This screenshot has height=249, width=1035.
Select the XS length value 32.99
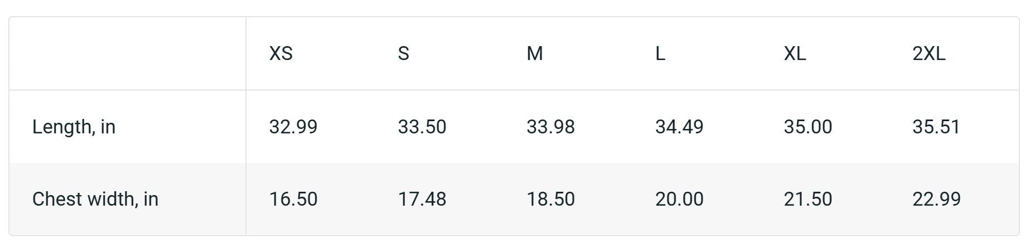293,127
